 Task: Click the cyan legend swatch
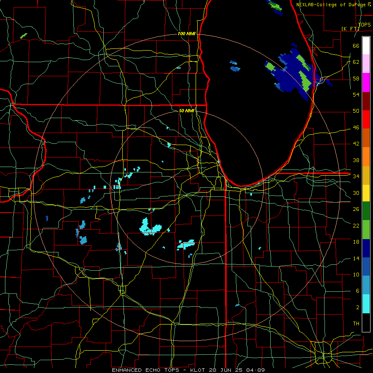click(x=366, y=303)
